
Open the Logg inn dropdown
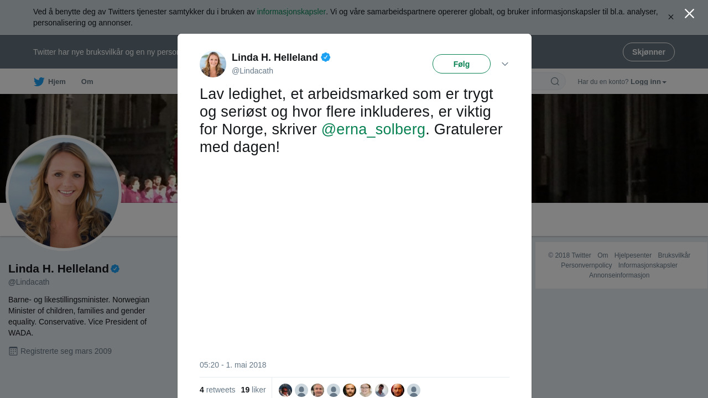click(648, 82)
